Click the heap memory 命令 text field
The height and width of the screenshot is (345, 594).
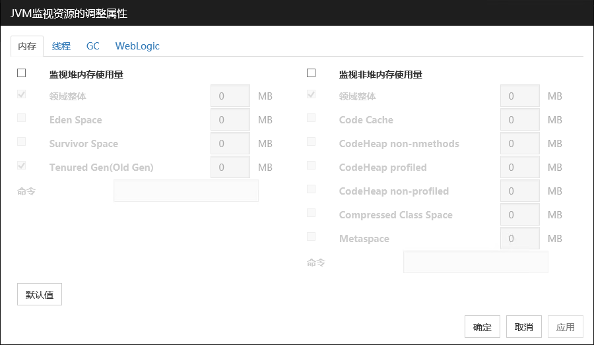pyautogui.click(x=186, y=191)
